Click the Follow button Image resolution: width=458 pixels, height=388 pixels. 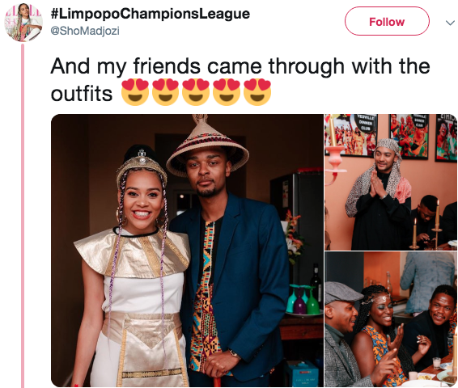pos(387,21)
